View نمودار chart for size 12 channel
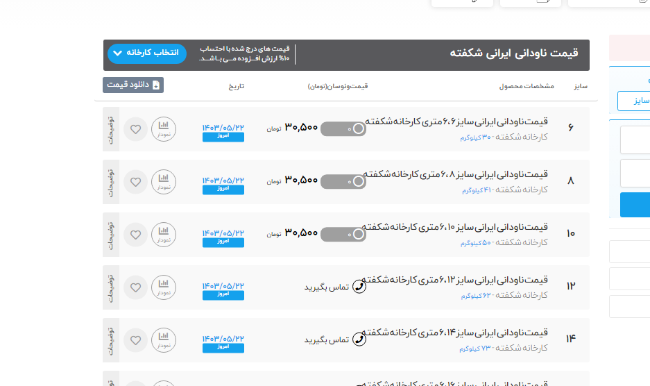Image resolution: width=650 pixels, height=386 pixels. [164, 287]
